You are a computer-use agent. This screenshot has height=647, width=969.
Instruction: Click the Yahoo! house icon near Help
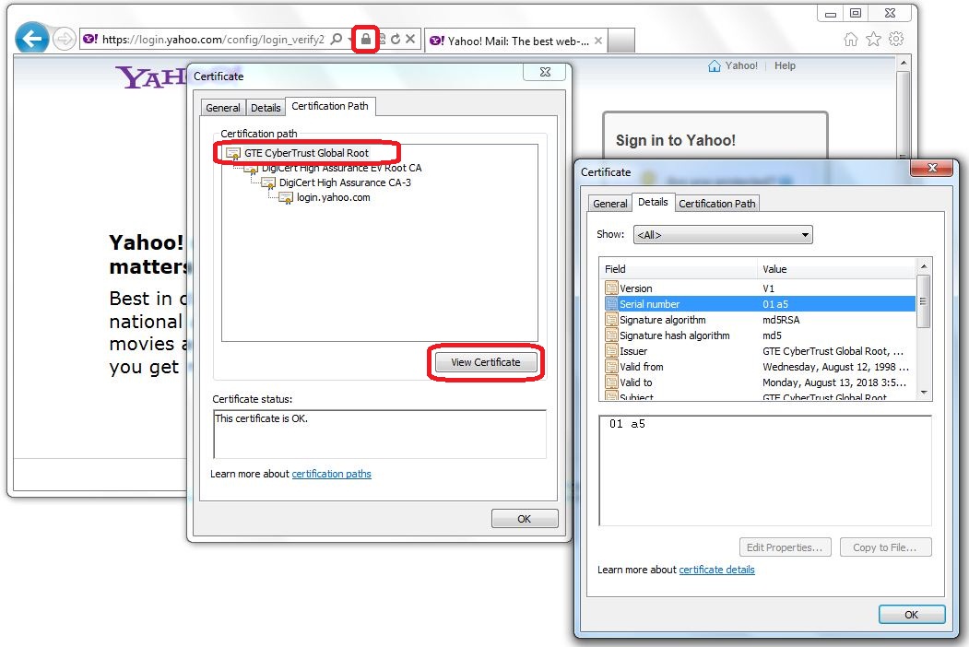(x=715, y=65)
